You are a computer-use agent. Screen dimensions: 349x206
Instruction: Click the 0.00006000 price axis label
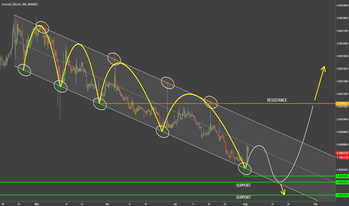(x=342, y=170)
